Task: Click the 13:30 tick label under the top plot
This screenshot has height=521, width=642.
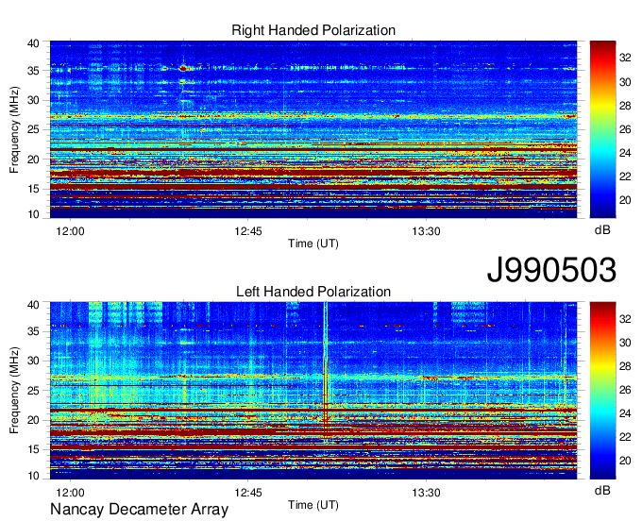Action: point(426,231)
